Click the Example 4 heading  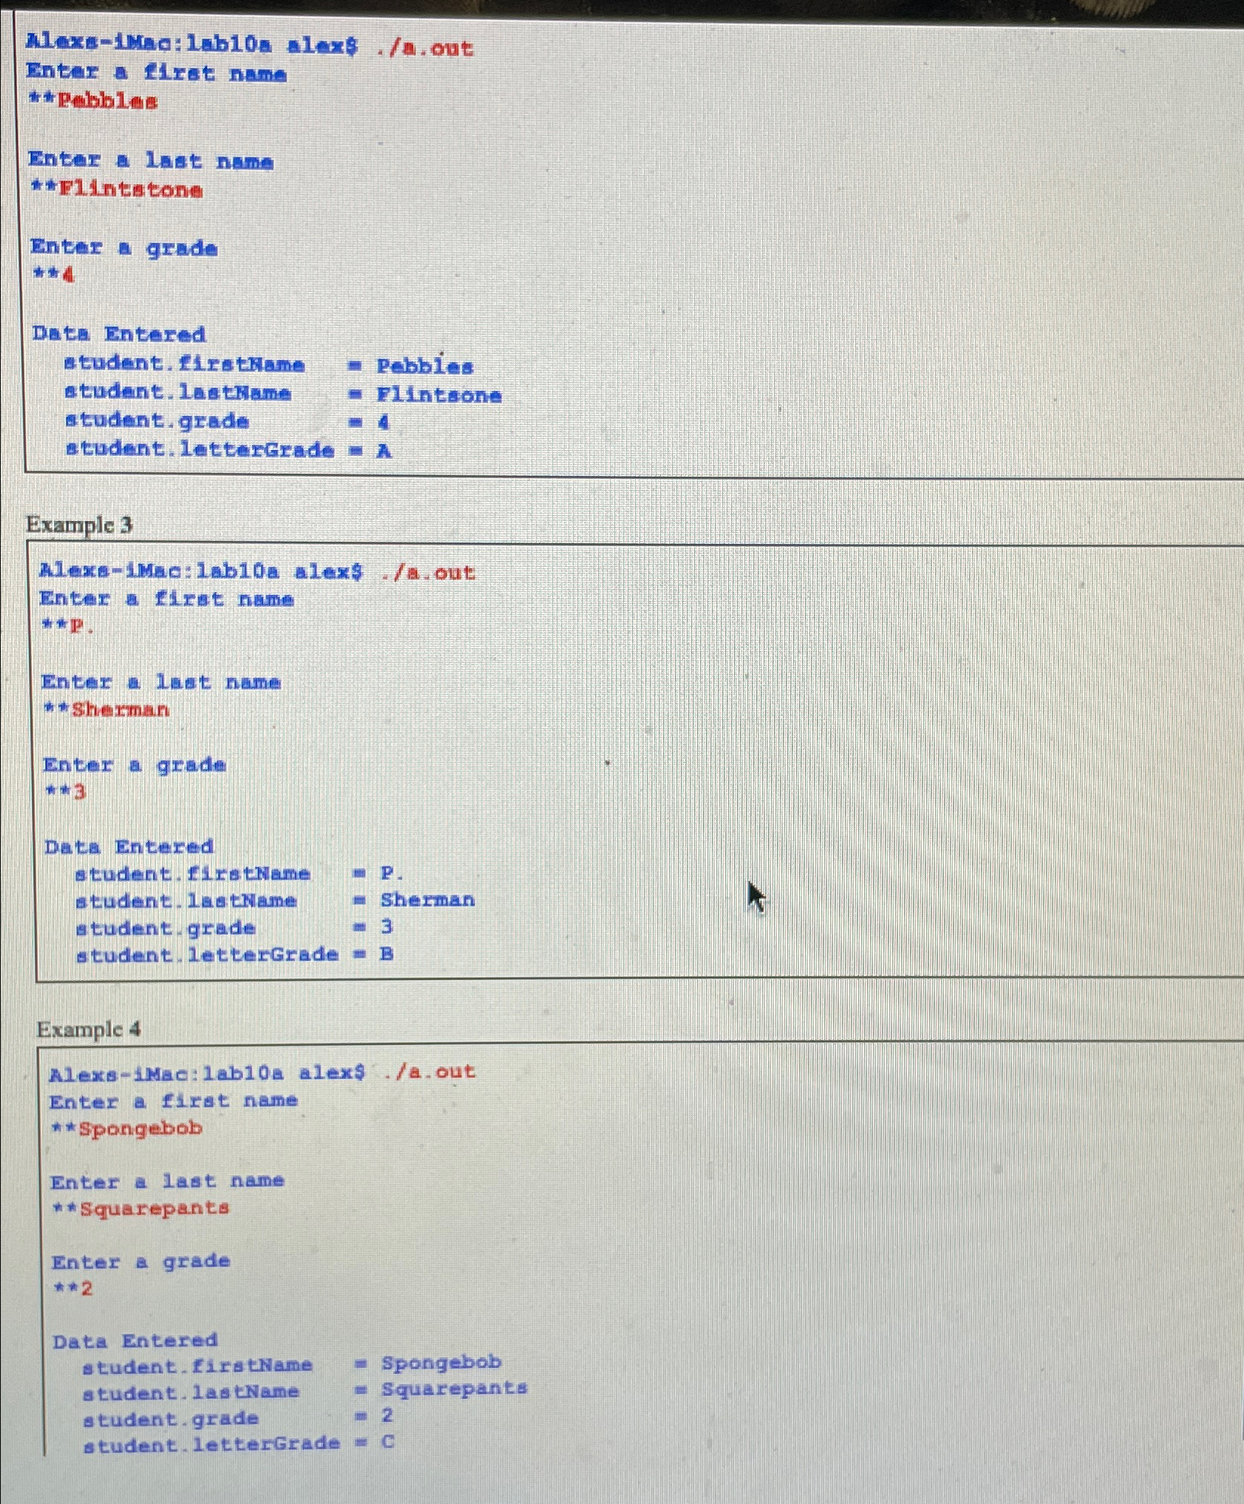[89, 1030]
